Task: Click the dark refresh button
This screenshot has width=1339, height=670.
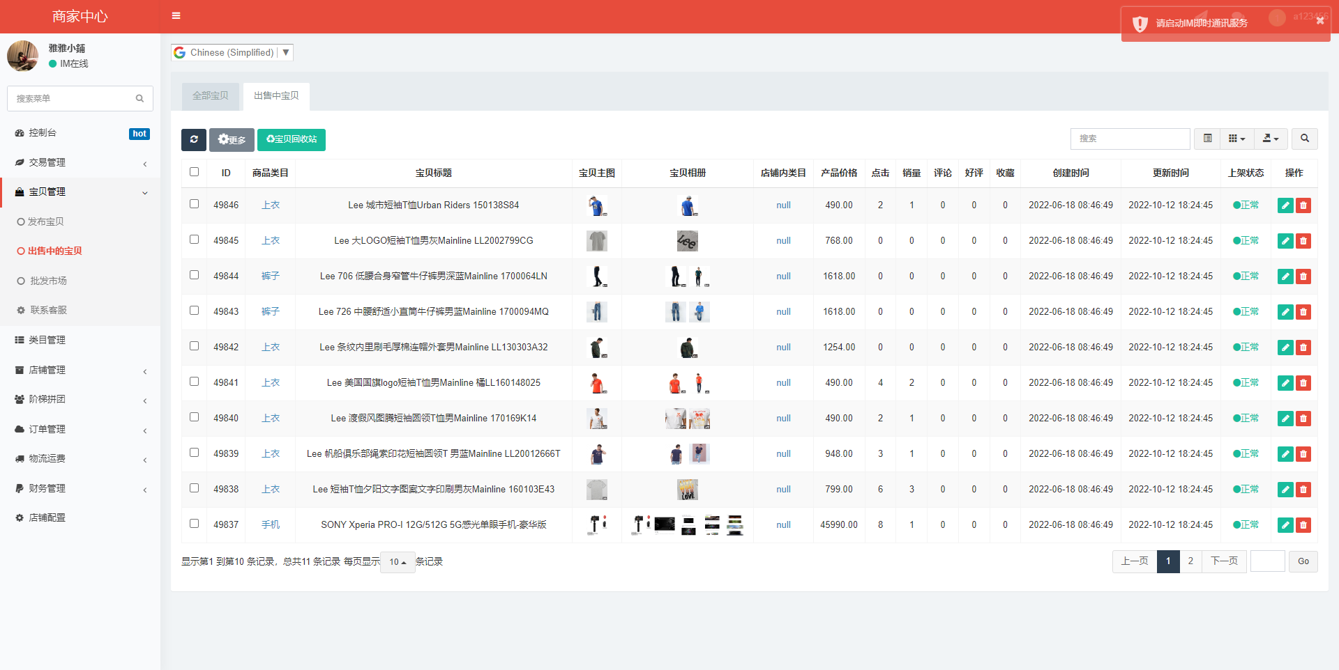Action: click(x=194, y=139)
